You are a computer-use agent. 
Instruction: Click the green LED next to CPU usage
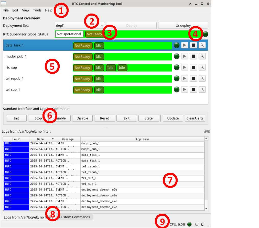(x=189, y=224)
